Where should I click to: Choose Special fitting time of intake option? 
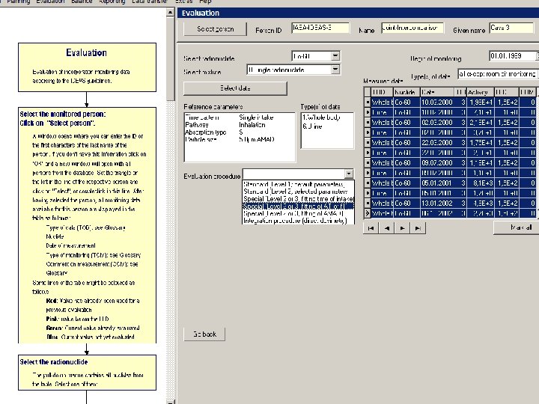(298, 199)
